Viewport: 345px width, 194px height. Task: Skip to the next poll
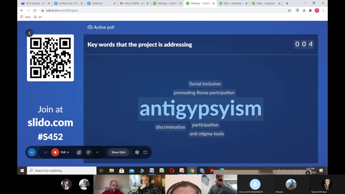pyautogui.click(x=98, y=152)
